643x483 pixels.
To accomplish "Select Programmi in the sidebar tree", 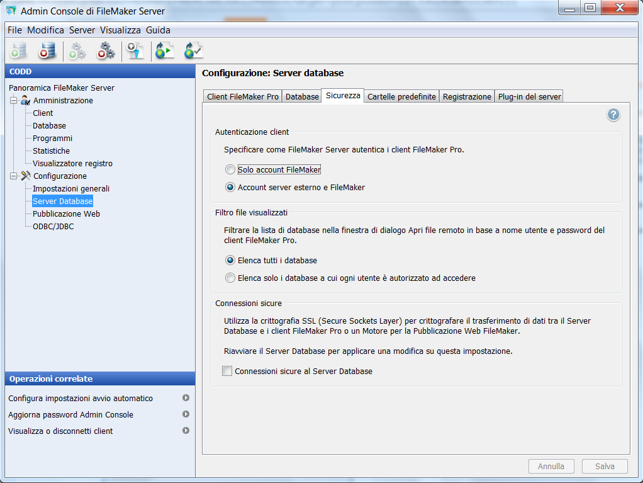I will pos(52,139).
